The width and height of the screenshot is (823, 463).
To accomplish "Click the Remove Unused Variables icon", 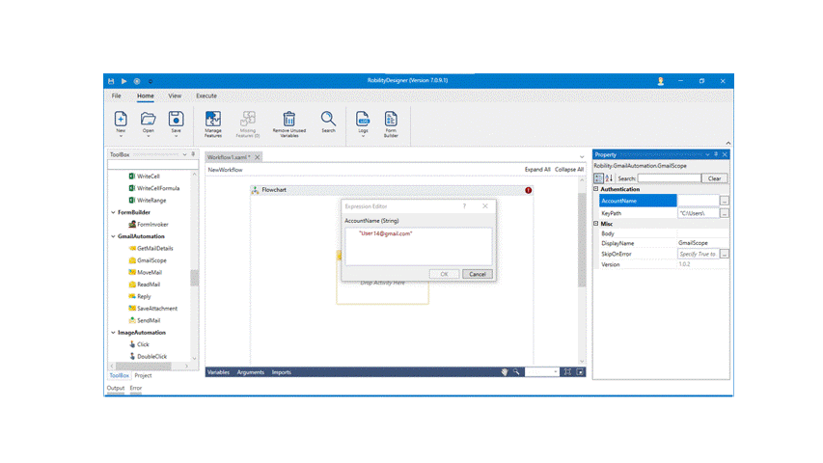I will (288, 119).
